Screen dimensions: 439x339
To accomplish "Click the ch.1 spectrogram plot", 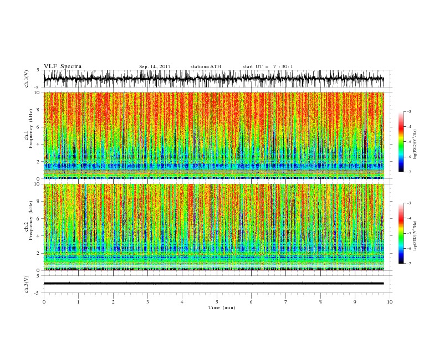I will 214,135.
